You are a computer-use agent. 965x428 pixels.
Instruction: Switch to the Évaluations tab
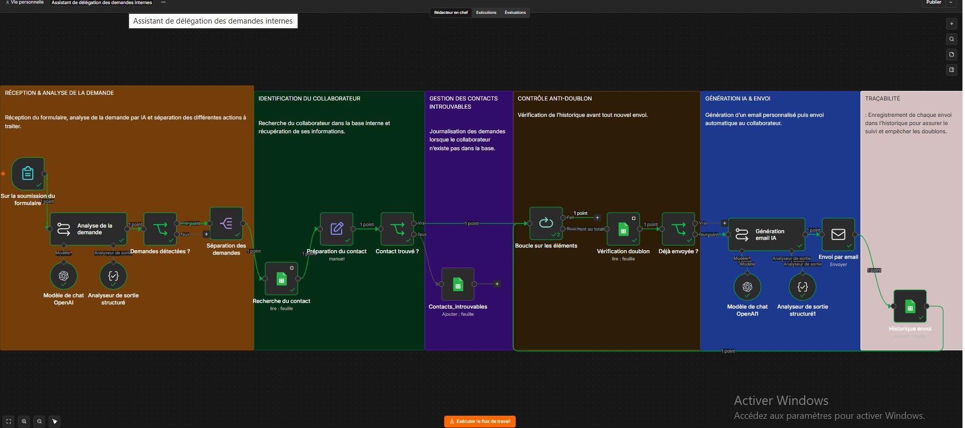(x=515, y=12)
